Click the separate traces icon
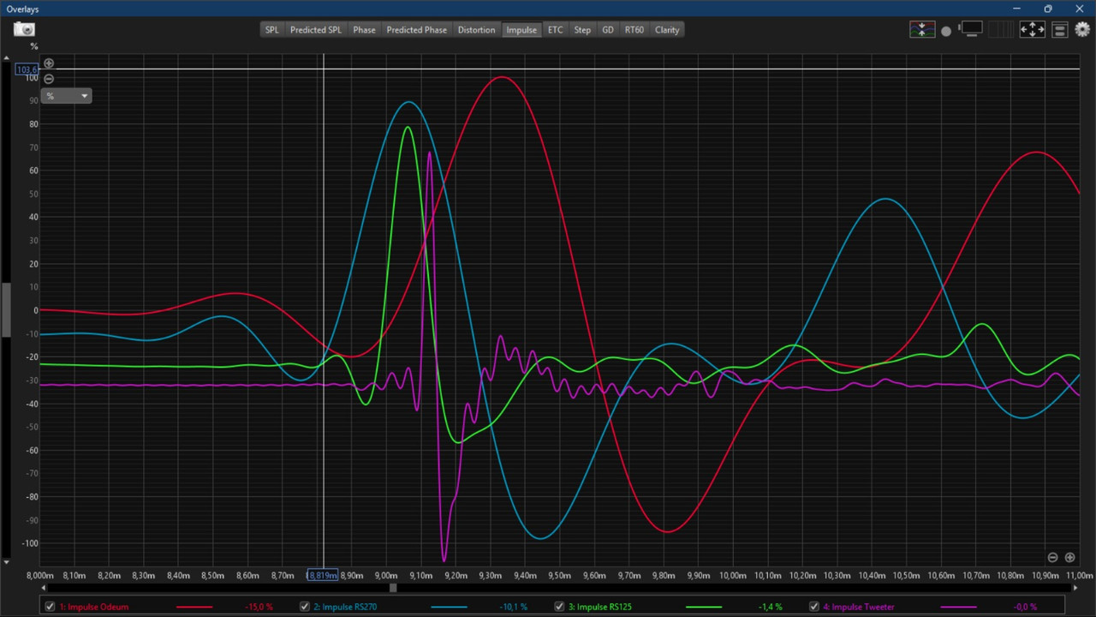 pyautogui.click(x=922, y=29)
